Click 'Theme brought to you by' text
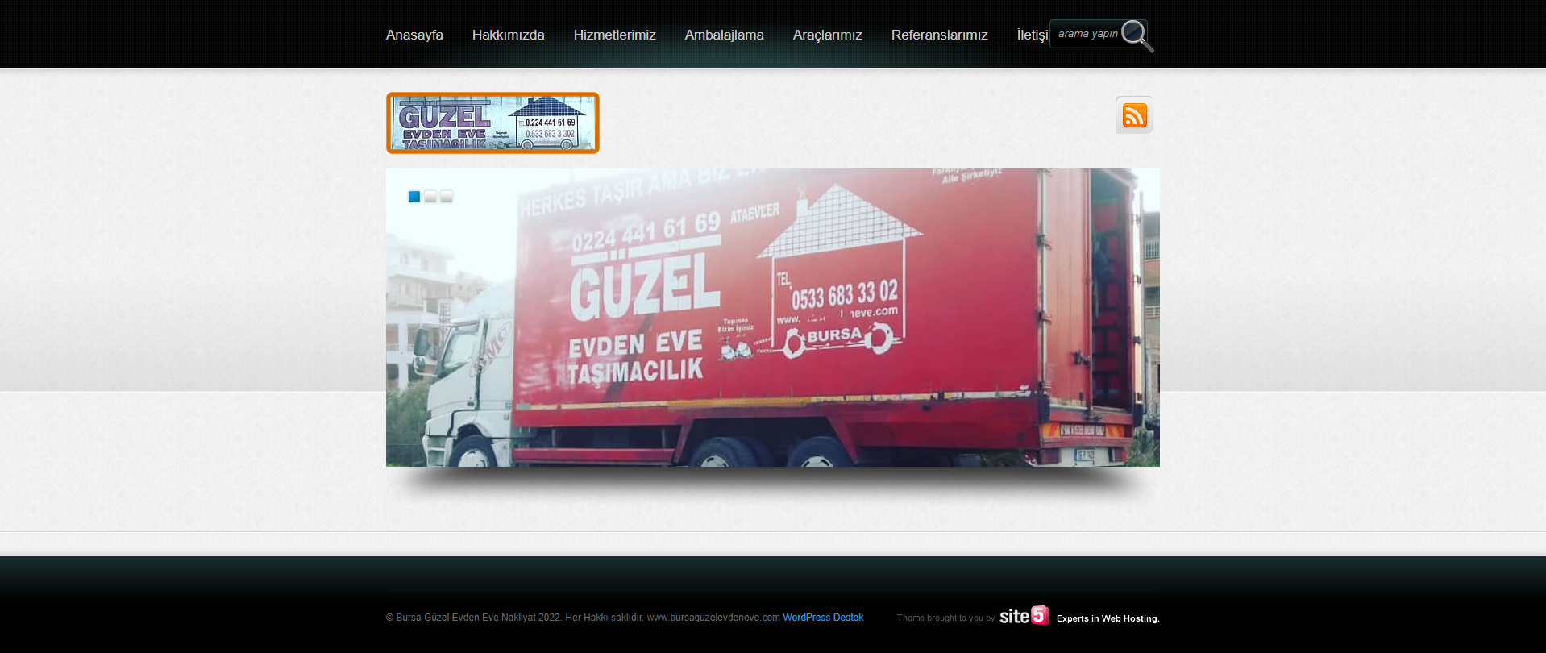This screenshot has width=1546, height=653. click(x=945, y=618)
